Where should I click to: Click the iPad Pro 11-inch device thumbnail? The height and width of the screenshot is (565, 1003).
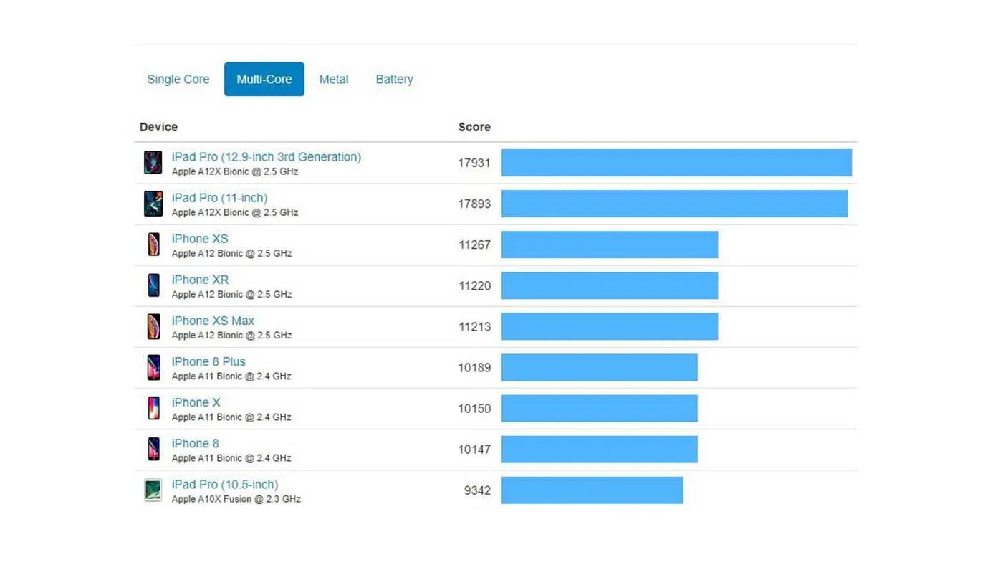(153, 204)
